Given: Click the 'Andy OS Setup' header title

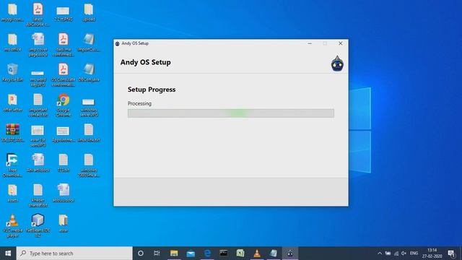Looking at the screenshot, I should (146, 62).
